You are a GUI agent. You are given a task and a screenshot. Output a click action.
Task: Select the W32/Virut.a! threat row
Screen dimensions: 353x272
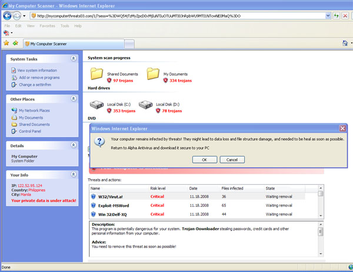click(197, 197)
